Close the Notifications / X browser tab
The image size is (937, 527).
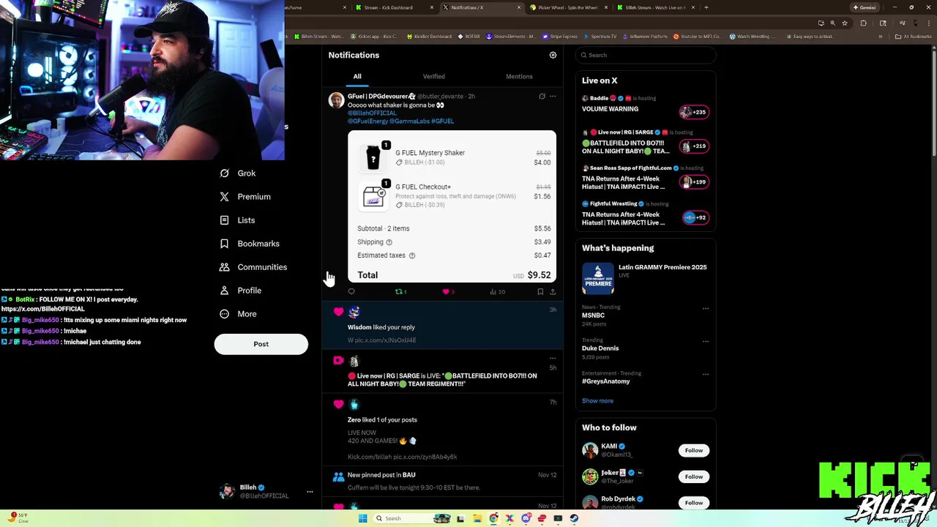pos(519,7)
